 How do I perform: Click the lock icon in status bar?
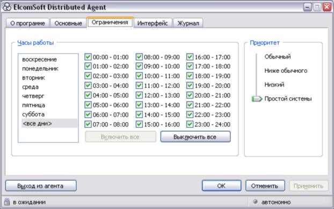pos(7,201)
